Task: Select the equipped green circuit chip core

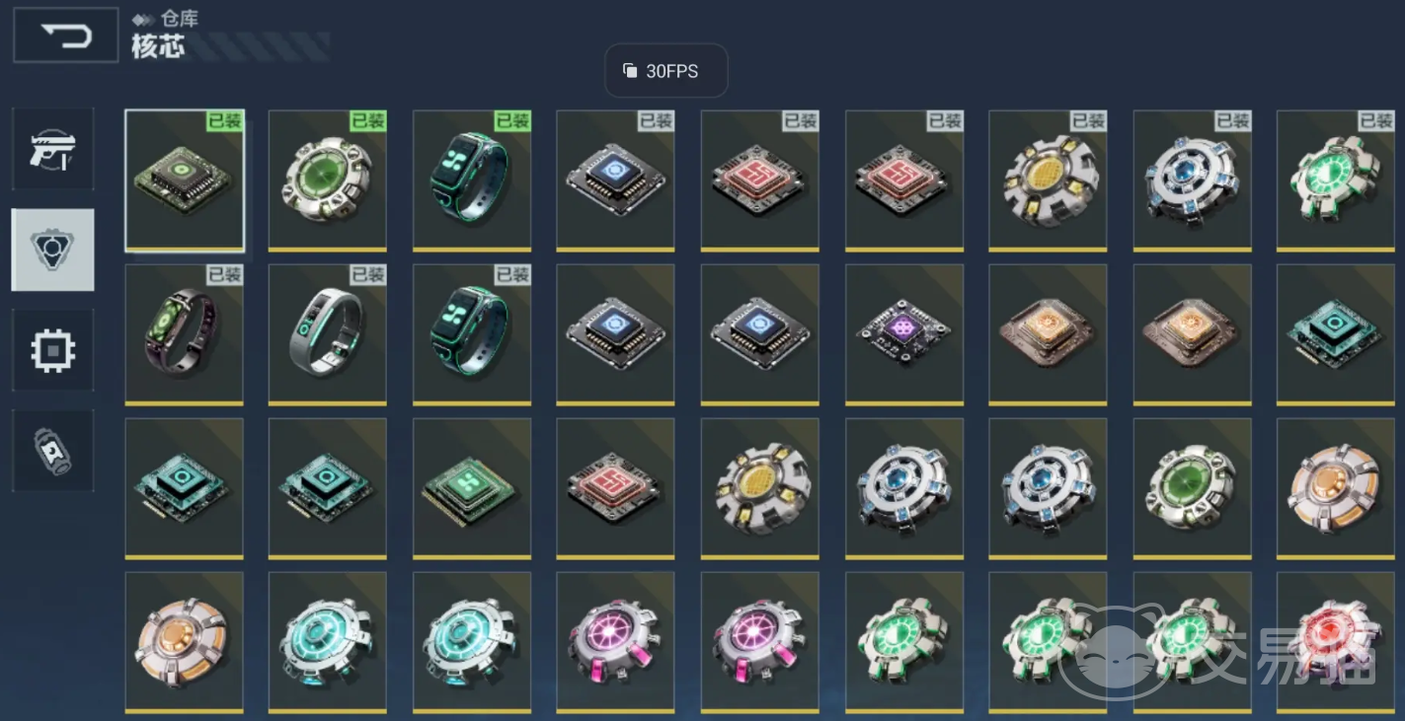Action: pyautogui.click(x=185, y=180)
